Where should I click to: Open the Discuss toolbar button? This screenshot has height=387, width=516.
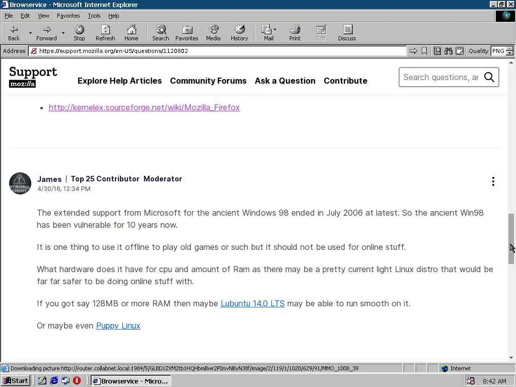(x=347, y=33)
